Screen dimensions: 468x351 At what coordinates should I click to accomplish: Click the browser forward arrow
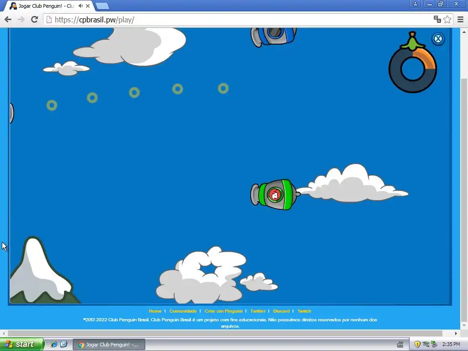coord(21,20)
